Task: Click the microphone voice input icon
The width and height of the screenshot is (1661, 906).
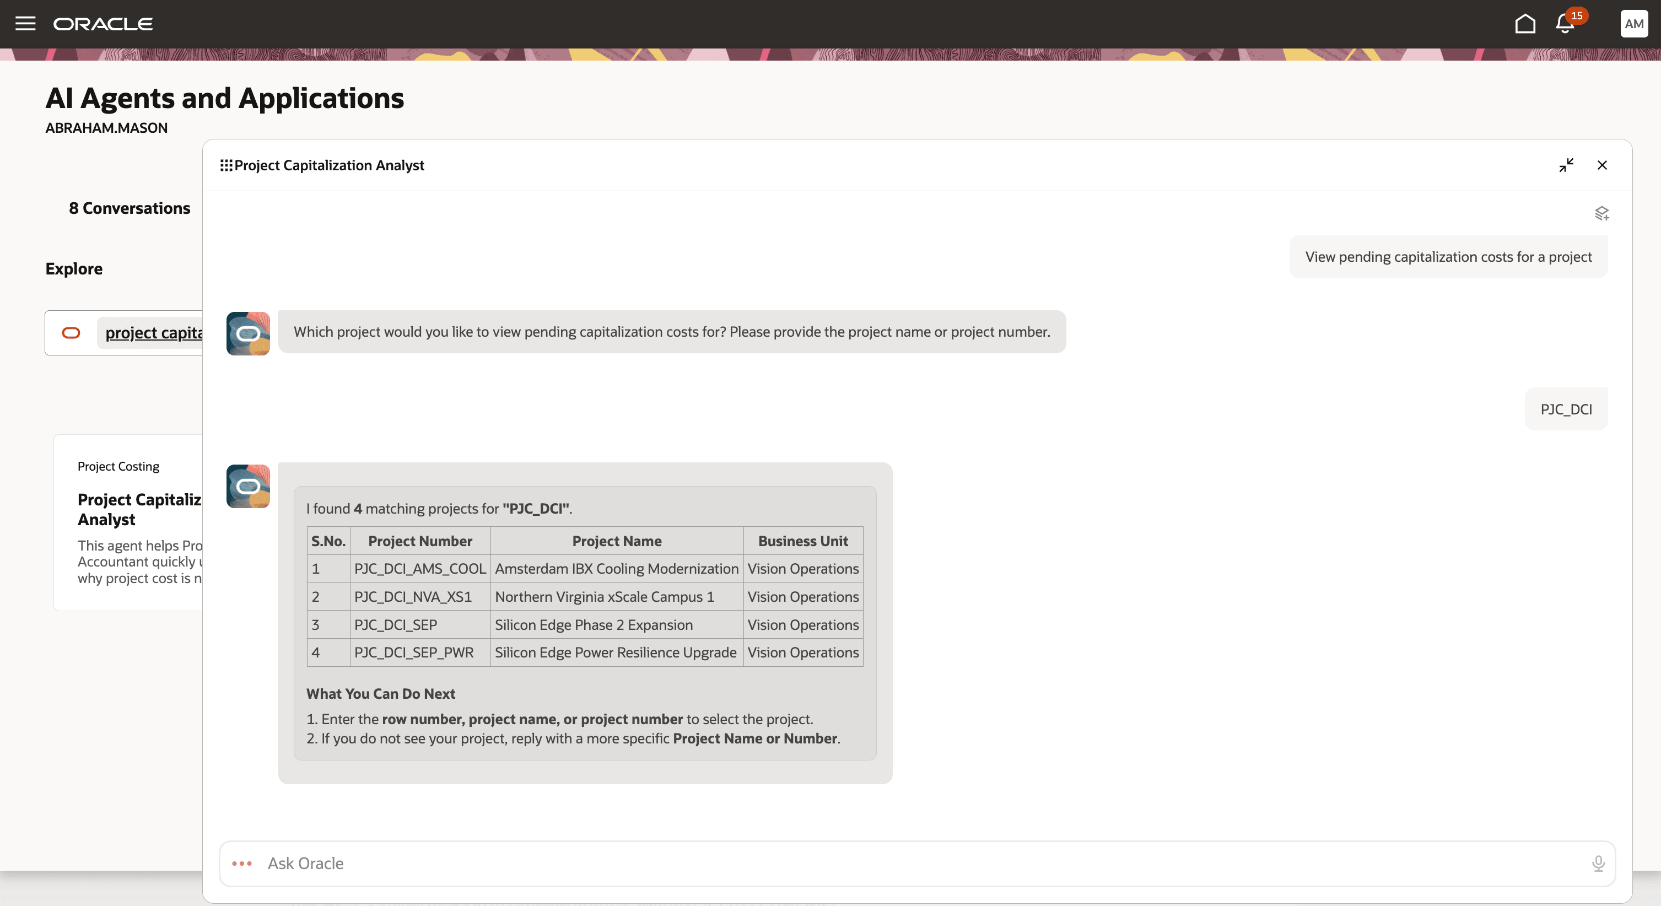Action: tap(1598, 864)
